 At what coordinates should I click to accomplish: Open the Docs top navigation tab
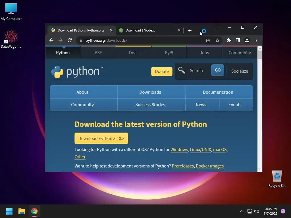coord(134,53)
